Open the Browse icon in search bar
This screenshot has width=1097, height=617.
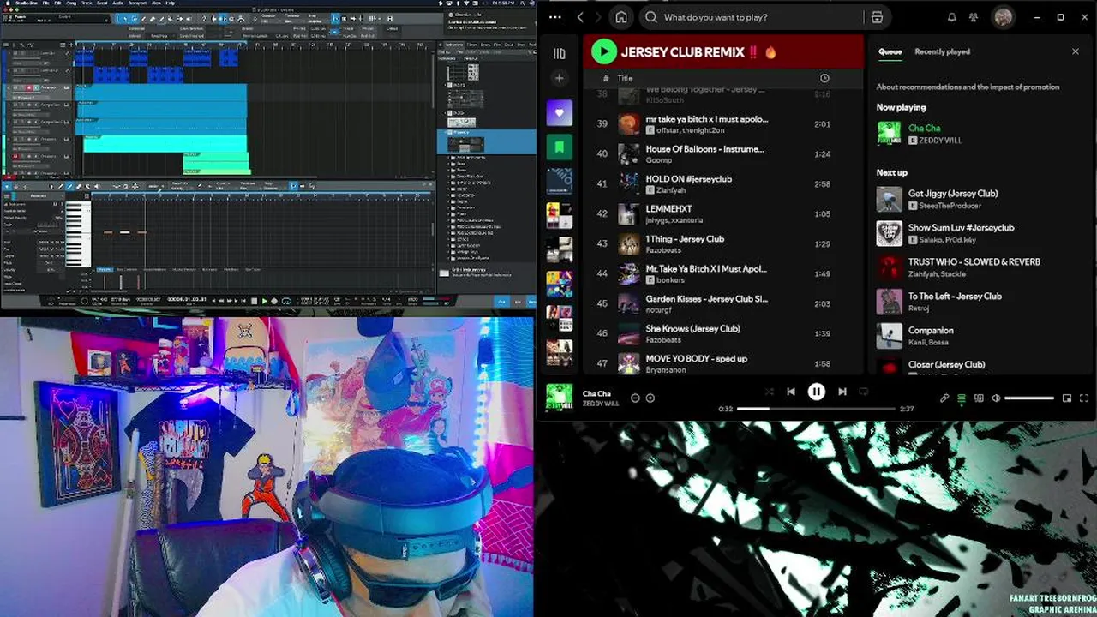[x=877, y=17]
